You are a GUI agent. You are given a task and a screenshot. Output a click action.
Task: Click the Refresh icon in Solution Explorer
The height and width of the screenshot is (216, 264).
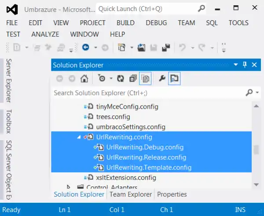point(121,78)
